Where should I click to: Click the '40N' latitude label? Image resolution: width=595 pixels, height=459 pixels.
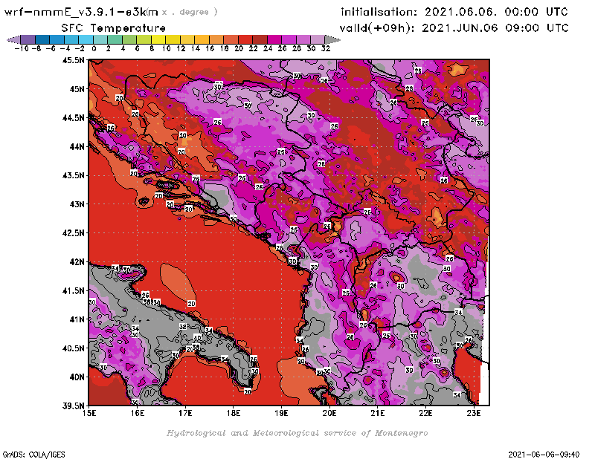[x=77, y=377]
